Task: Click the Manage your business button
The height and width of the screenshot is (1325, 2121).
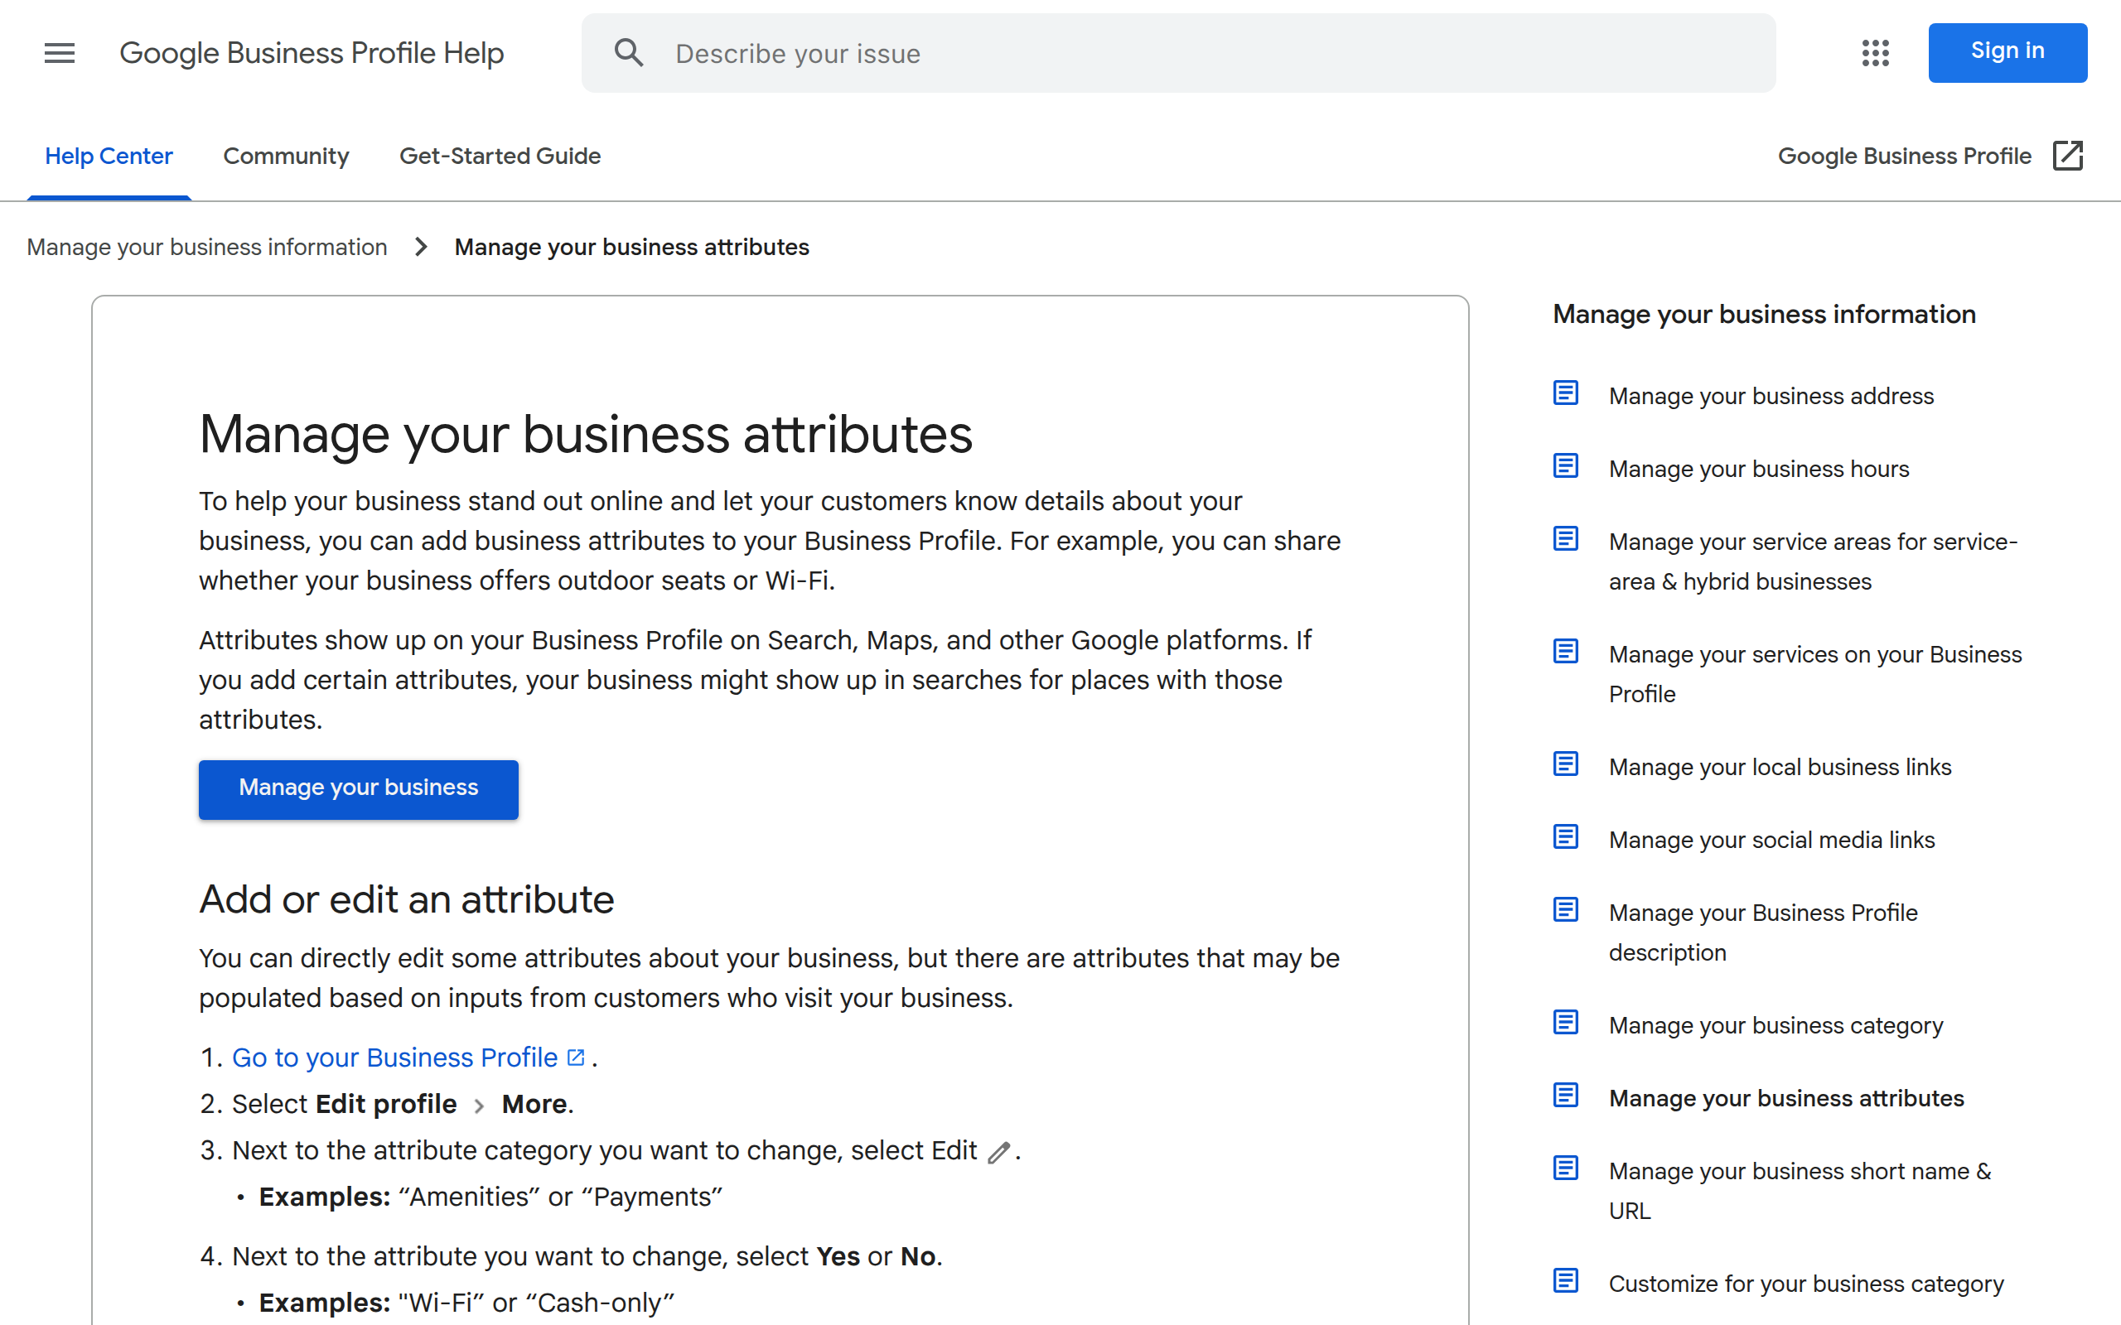Action: (x=358, y=788)
